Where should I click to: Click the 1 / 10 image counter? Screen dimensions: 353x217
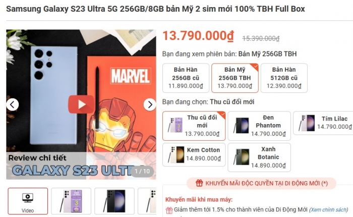point(142,171)
